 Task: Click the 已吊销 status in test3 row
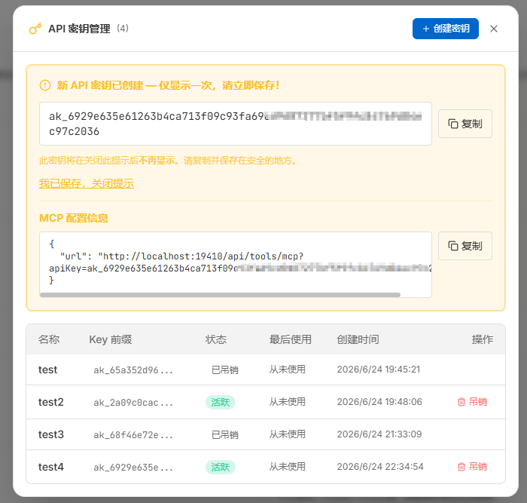click(225, 434)
